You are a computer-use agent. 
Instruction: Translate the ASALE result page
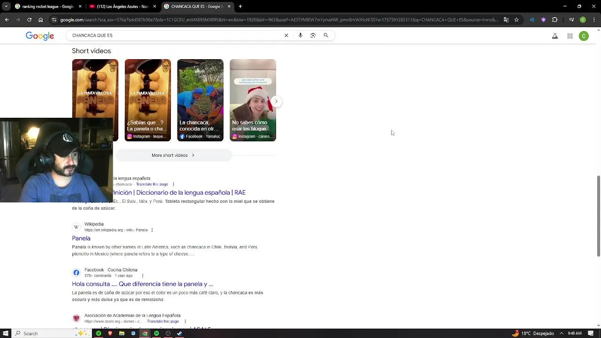click(x=163, y=322)
